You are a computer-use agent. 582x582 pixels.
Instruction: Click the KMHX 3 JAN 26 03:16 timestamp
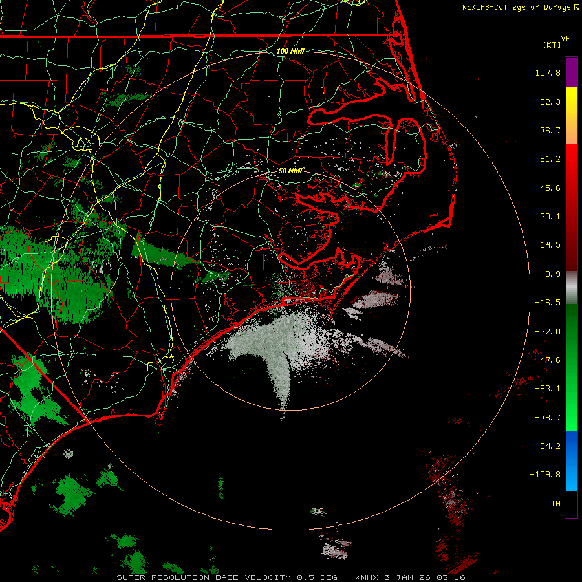pyautogui.click(x=410, y=577)
